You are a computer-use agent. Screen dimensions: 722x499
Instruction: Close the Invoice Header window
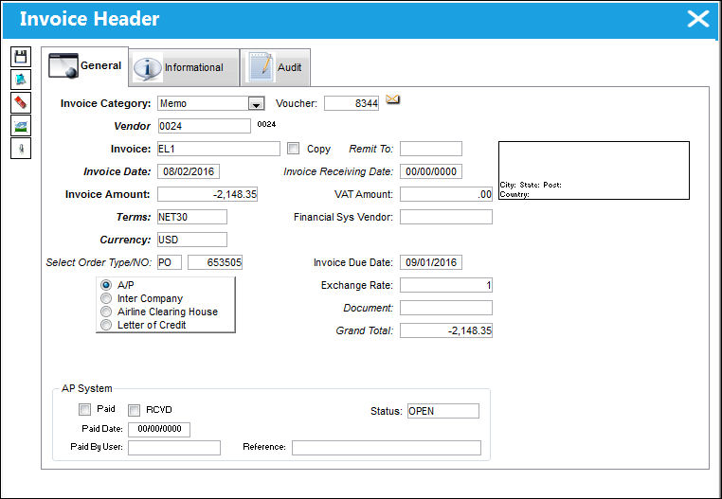(698, 19)
